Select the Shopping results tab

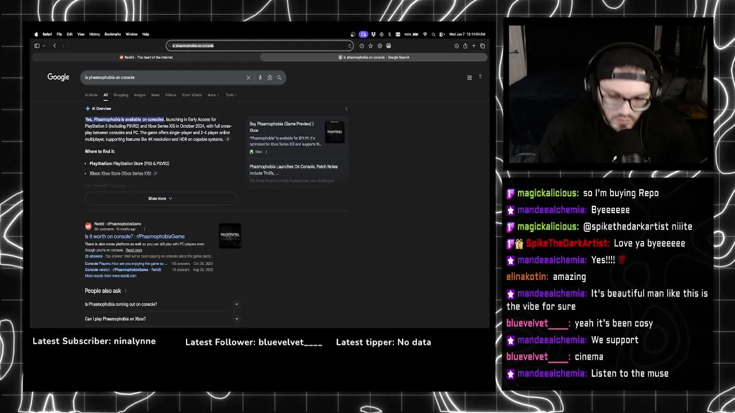click(121, 95)
